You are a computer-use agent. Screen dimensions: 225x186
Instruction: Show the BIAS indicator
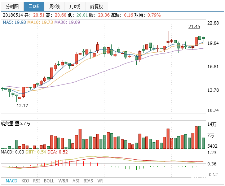[88, 181]
